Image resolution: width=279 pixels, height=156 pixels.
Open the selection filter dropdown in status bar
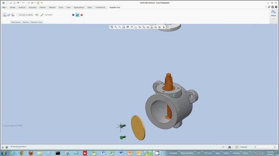(x=265, y=147)
